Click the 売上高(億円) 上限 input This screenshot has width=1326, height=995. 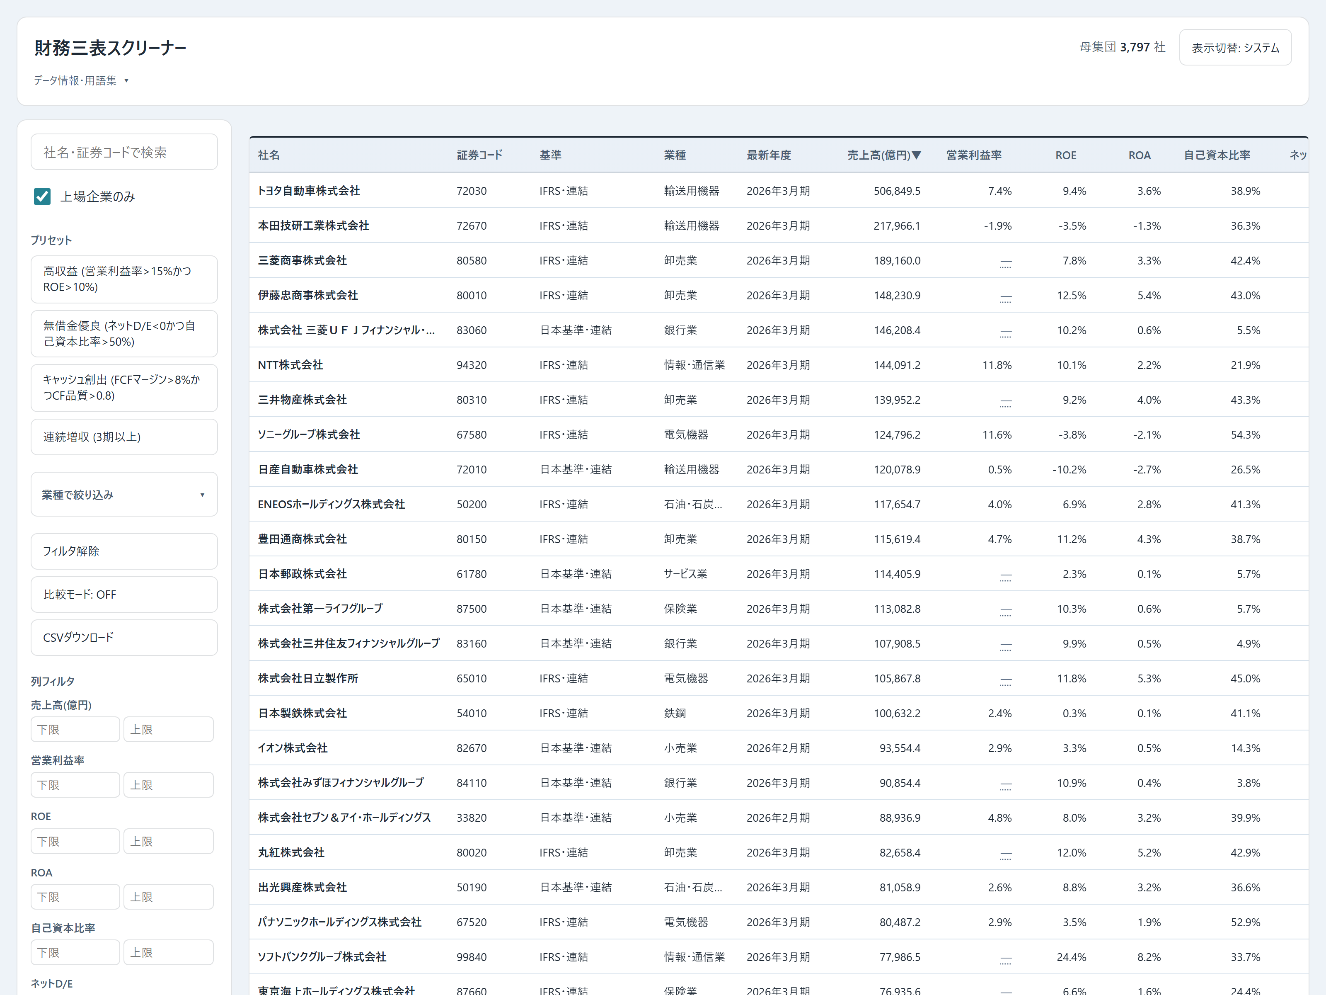click(169, 729)
